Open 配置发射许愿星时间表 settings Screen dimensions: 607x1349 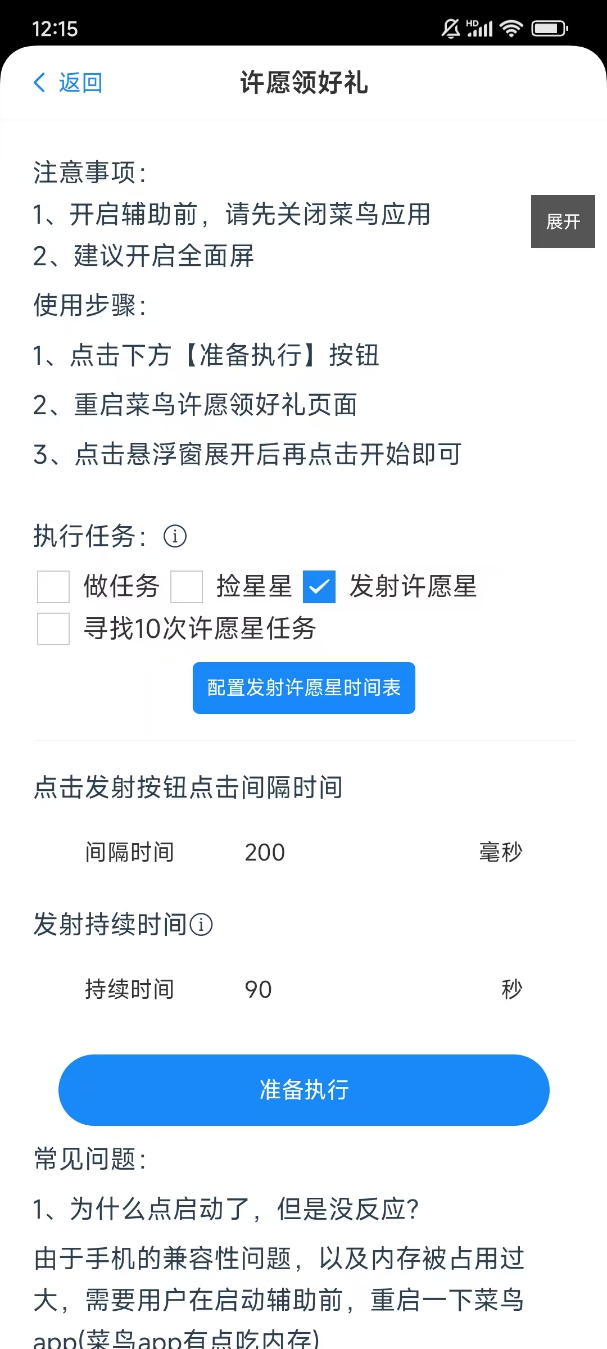pyautogui.click(x=304, y=688)
